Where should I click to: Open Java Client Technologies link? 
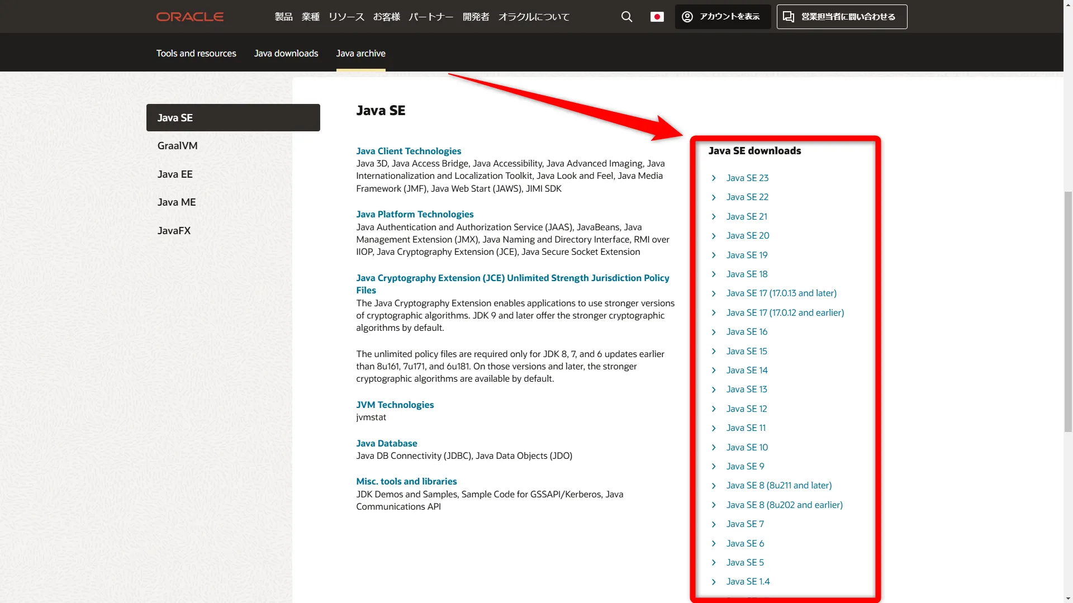(x=409, y=151)
